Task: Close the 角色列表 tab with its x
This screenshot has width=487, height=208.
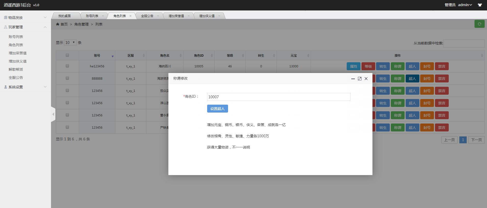Action: point(130,16)
